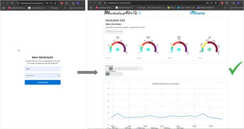Click sparkline icon under CO2 gauge
244x129 pixels.
200,58
